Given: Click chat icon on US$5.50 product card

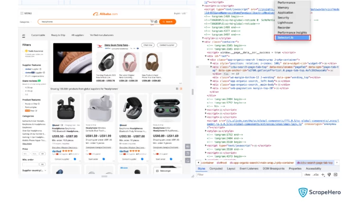Looking at the screenshot, I should click(x=75, y=159).
